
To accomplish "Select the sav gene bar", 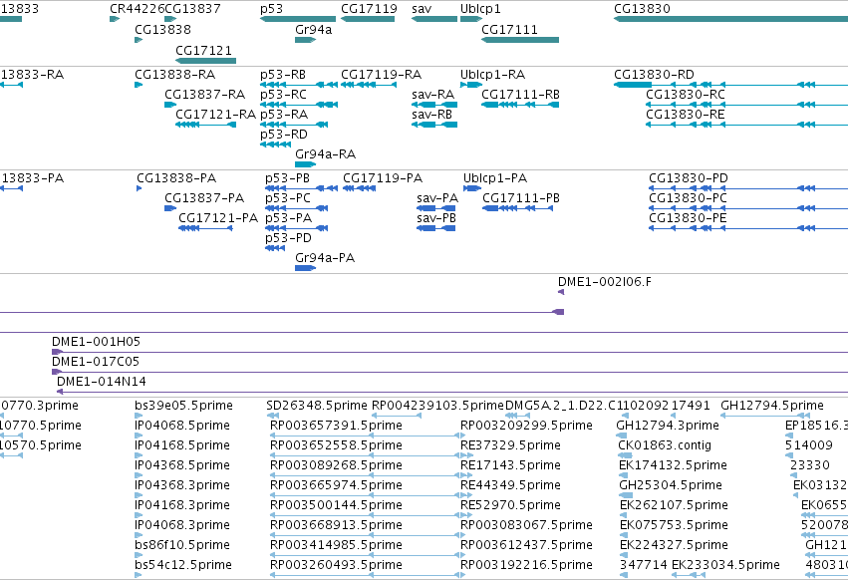I will pos(434,19).
